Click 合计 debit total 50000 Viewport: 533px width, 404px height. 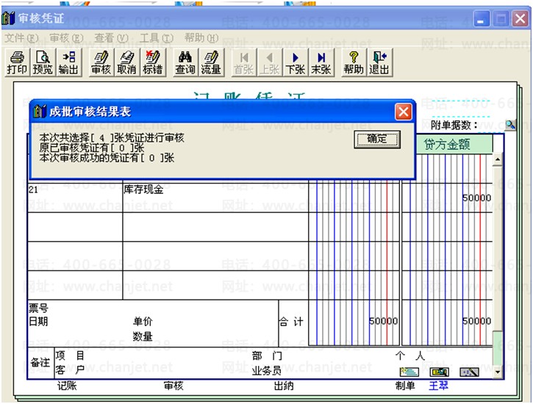pyautogui.click(x=384, y=321)
